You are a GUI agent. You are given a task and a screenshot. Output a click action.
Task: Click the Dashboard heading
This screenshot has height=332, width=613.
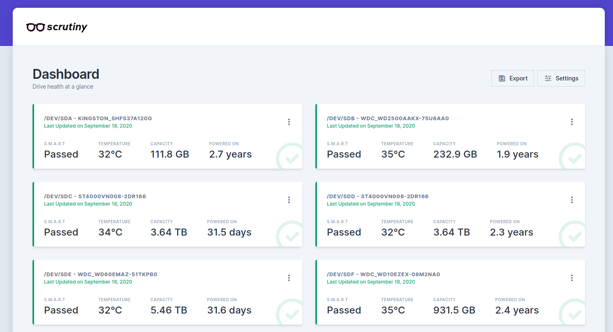point(66,74)
